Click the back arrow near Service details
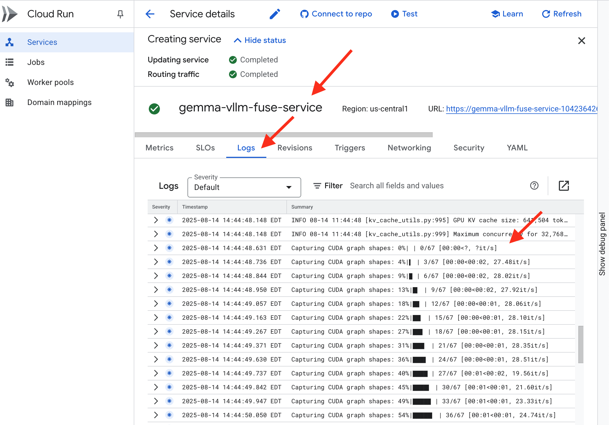609x425 pixels. (x=150, y=14)
